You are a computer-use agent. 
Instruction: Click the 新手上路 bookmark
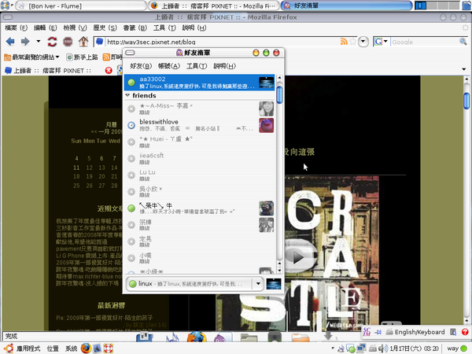[x=82, y=57]
